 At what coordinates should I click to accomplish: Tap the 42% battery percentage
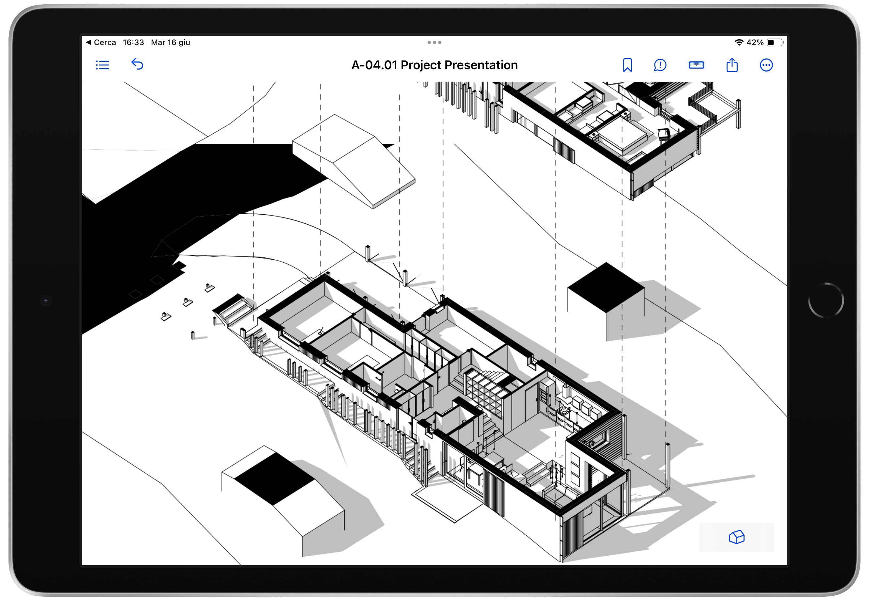click(755, 42)
